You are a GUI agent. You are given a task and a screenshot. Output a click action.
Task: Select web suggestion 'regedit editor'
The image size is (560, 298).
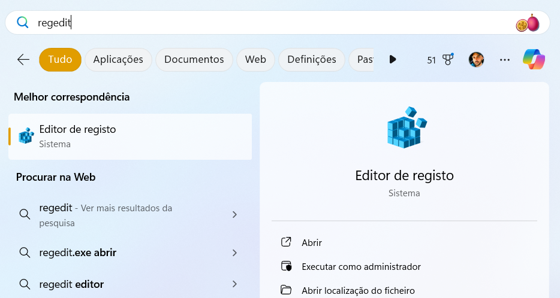click(130, 284)
